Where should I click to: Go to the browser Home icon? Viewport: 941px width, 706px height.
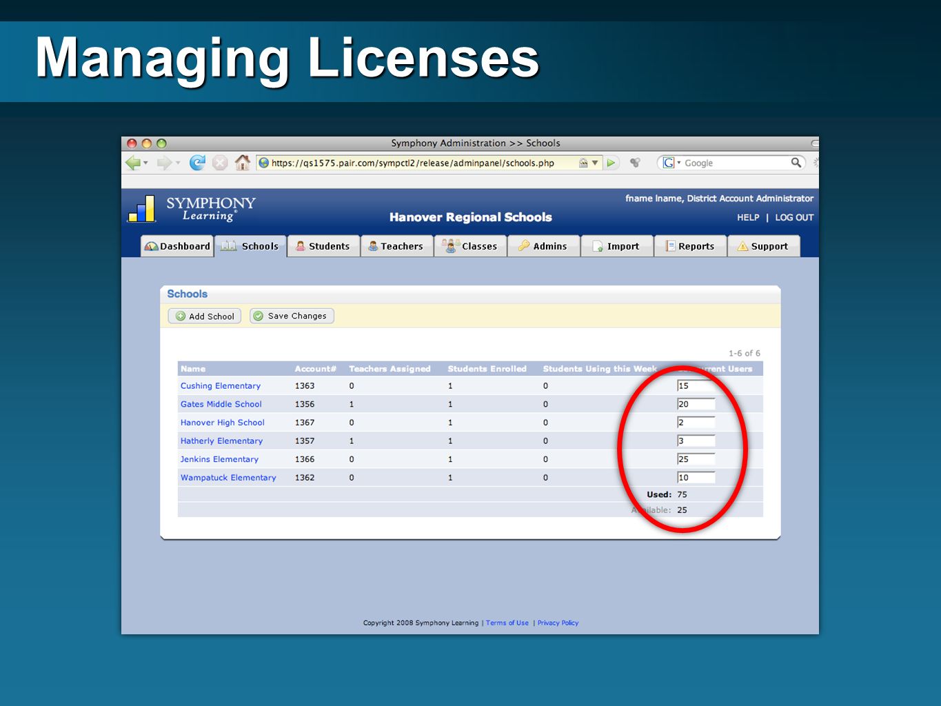(243, 162)
